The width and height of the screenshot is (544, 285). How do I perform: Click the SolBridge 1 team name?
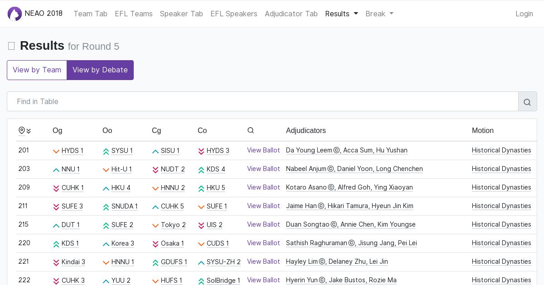(223, 280)
